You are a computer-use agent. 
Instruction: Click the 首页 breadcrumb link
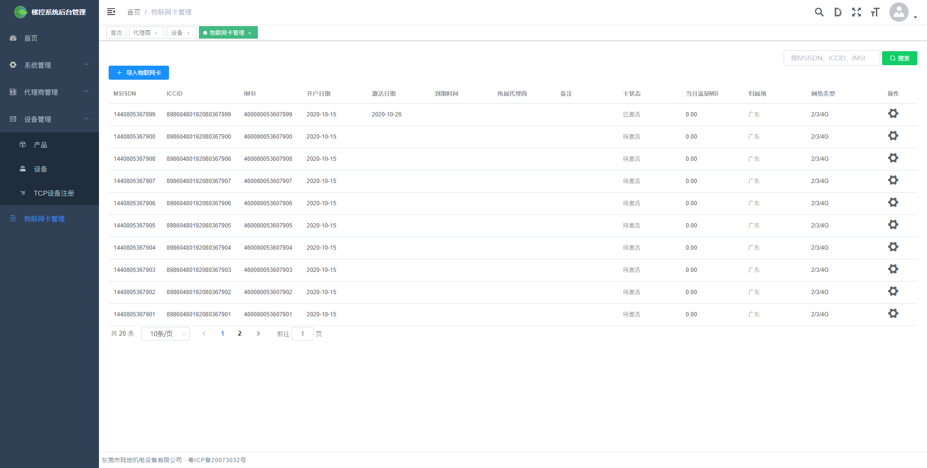point(134,12)
